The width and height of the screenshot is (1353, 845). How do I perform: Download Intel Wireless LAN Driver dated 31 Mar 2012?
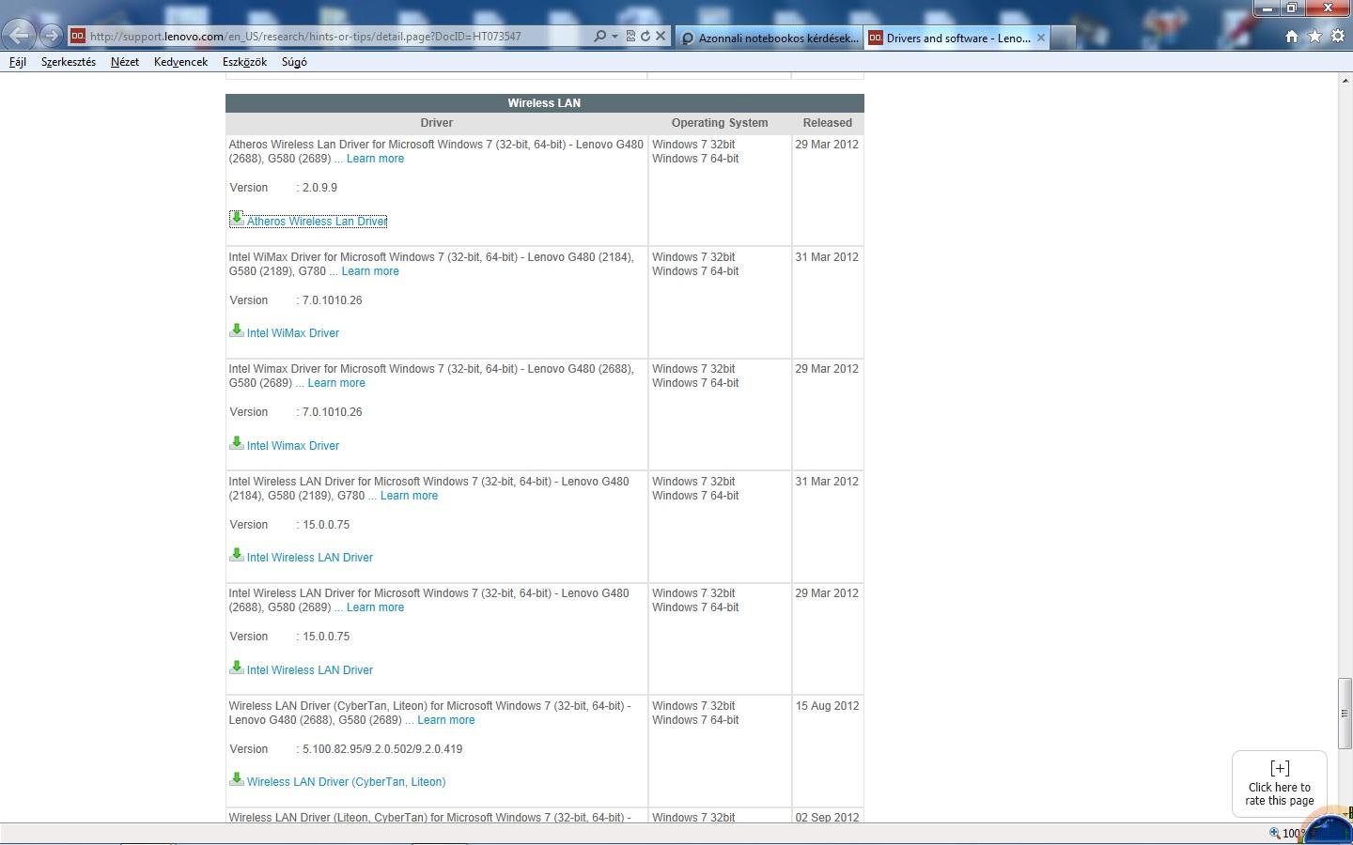click(x=310, y=558)
